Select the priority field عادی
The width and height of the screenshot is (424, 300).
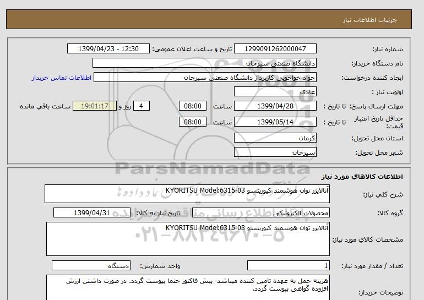coord(275,91)
